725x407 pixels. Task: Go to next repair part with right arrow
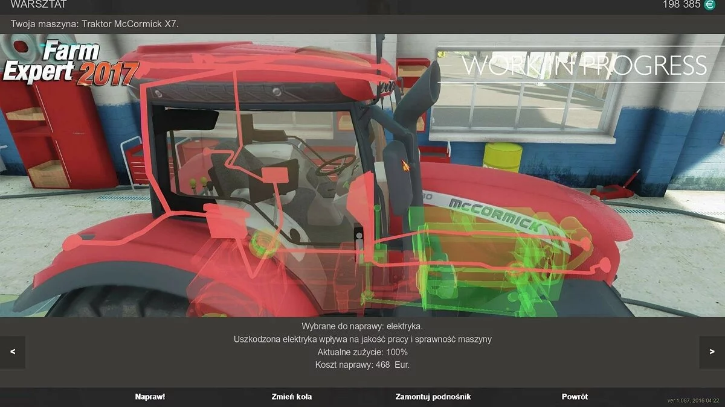711,352
